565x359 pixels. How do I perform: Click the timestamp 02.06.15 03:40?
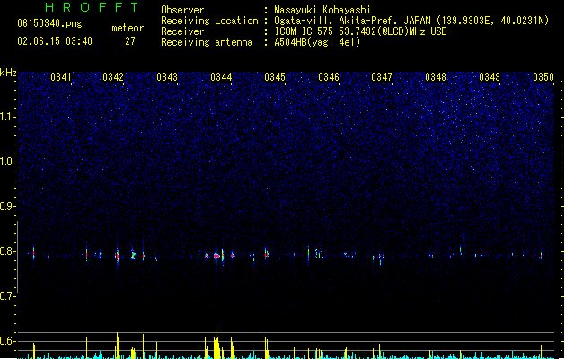(55, 41)
